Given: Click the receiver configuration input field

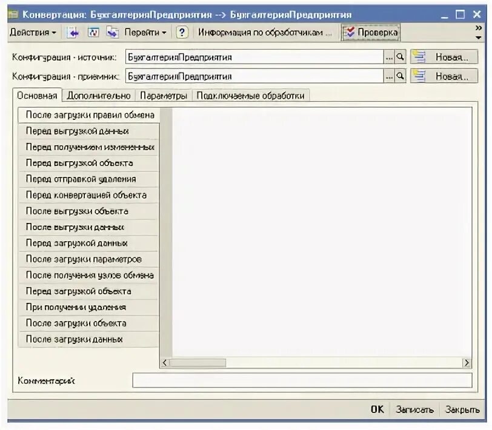Looking at the screenshot, I should point(254,76).
